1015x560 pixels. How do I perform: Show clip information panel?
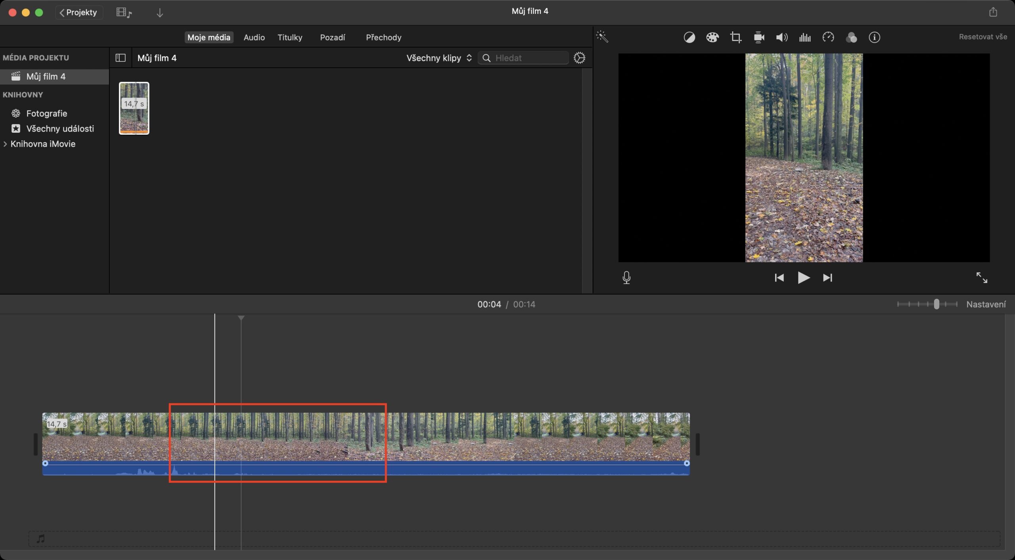(x=875, y=37)
